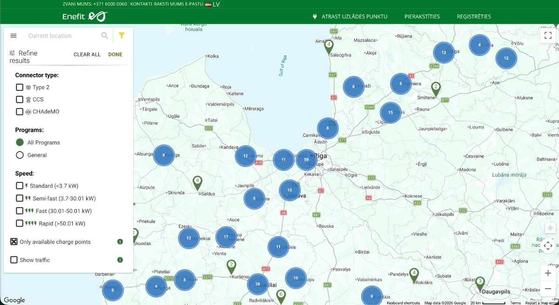
Task: Open the Cēsis cluster marked 15
Action: 390,112
